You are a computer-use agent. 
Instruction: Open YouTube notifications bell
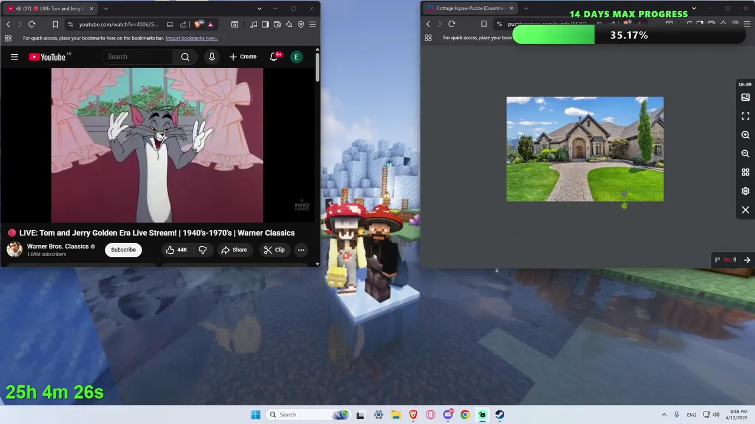pos(274,57)
